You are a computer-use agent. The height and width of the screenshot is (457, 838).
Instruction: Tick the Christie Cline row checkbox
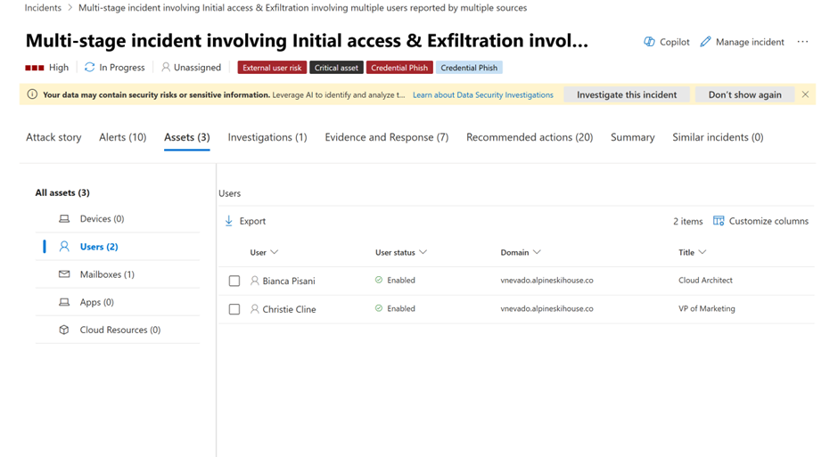[x=234, y=309]
